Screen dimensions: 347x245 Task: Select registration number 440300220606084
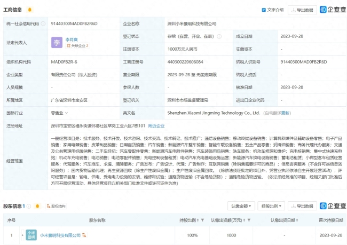click(x=185, y=62)
